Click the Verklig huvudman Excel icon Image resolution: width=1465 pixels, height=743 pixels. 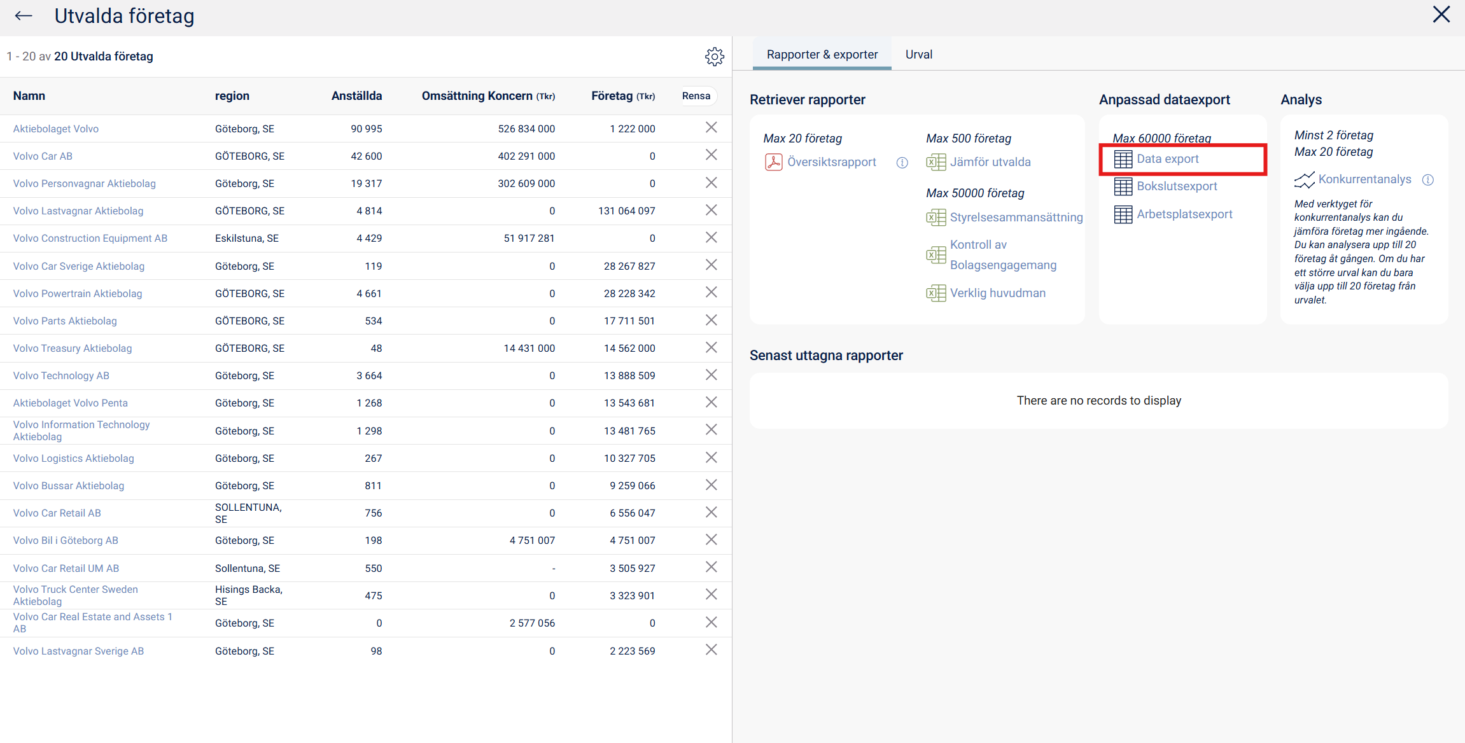coord(936,293)
